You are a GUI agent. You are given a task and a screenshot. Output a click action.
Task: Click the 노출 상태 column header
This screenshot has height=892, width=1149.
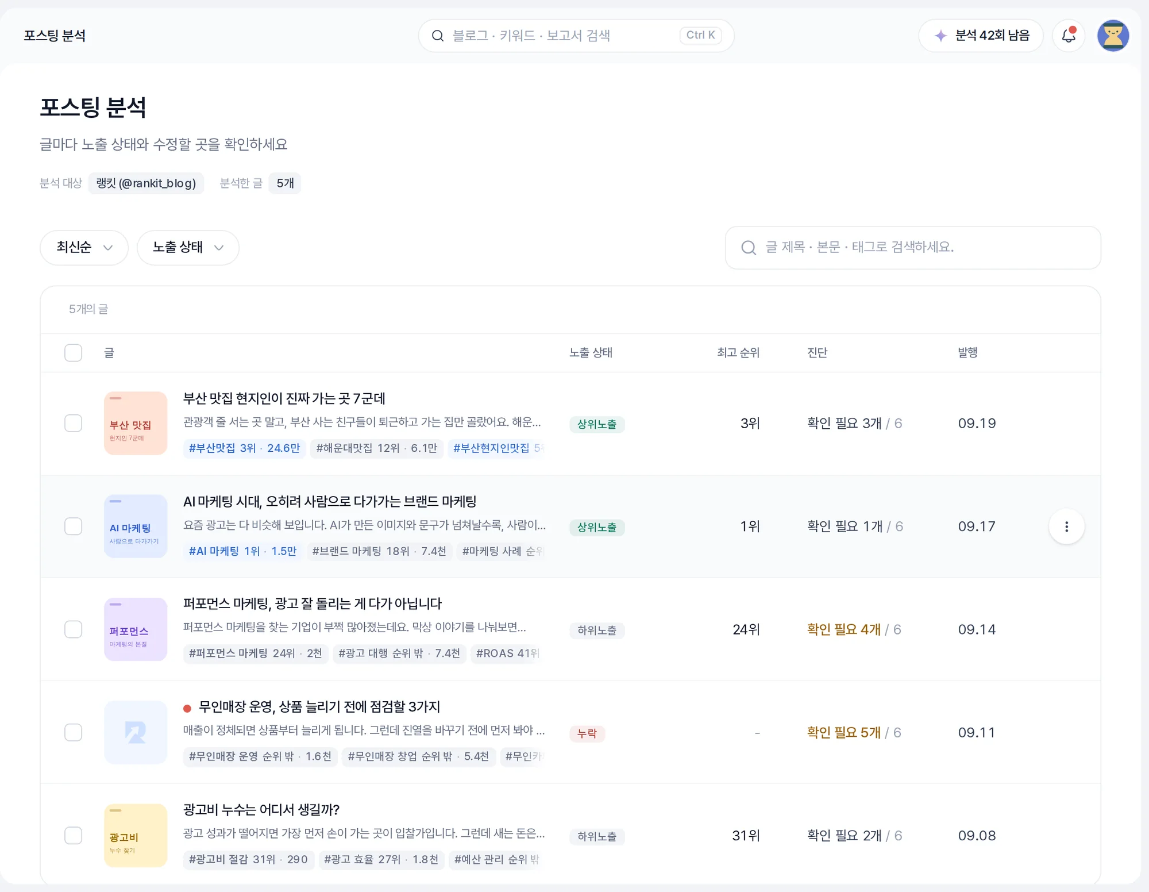pyautogui.click(x=591, y=353)
